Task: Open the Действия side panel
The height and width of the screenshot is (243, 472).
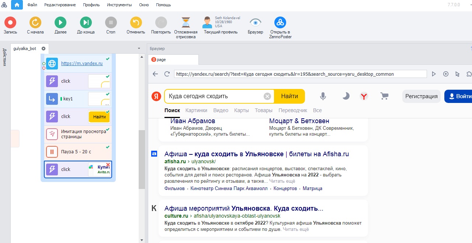Action: click(x=5, y=57)
